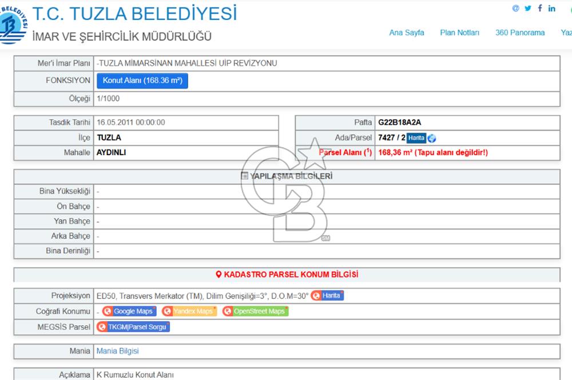Viewport: 572px width, 380px height.
Task: Click the globe icon beside the Ada/Parsel Harita button
Action: coord(433,138)
